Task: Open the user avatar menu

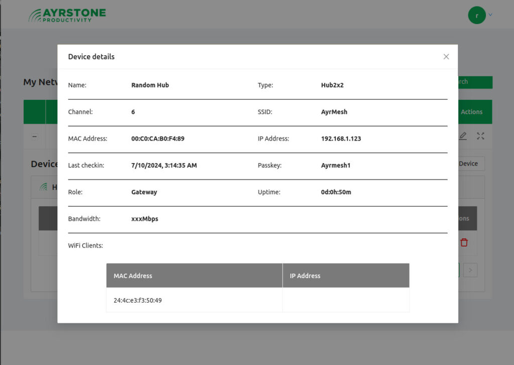Action: click(476, 15)
